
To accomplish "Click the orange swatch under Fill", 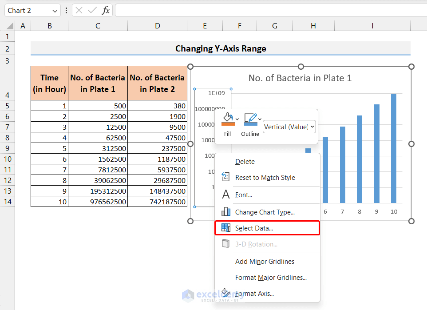I will pyautogui.click(x=227, y=124).
